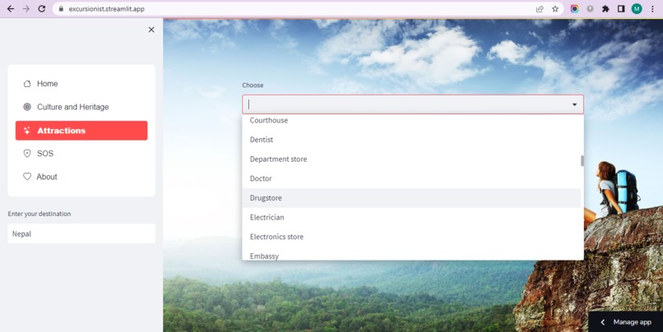Pick Department store option
Screen dimensions: 663x332
(x=411, y=159)
